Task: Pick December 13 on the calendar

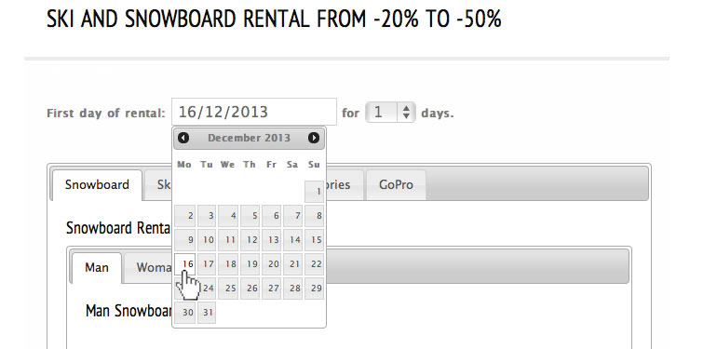Action: click(x=271, y=240)
